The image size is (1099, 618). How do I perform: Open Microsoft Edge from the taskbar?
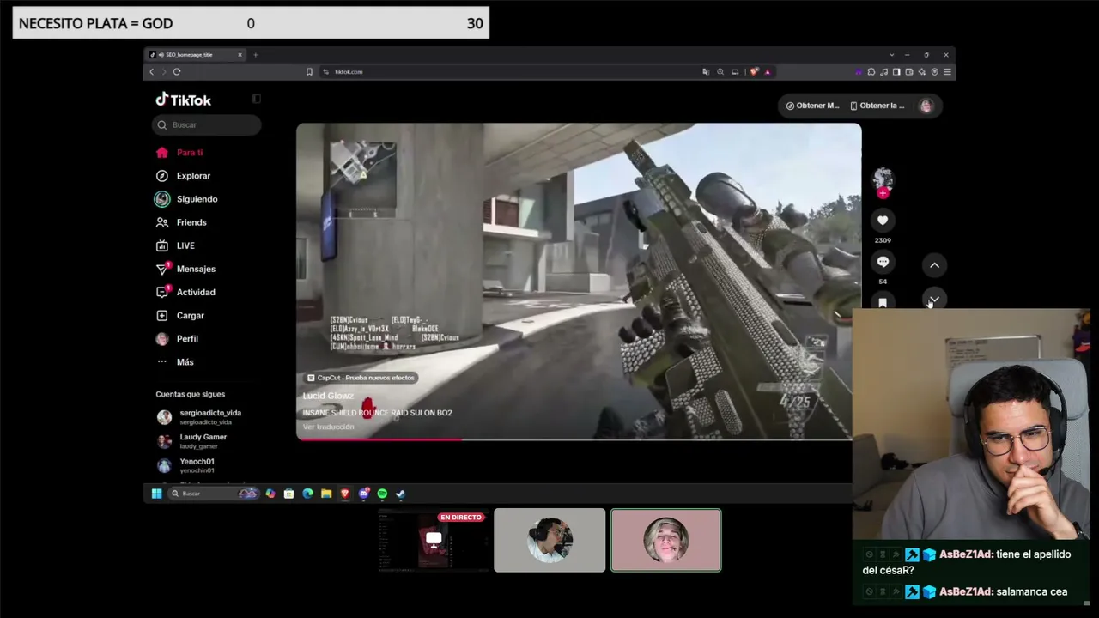[x=307, y=494]
